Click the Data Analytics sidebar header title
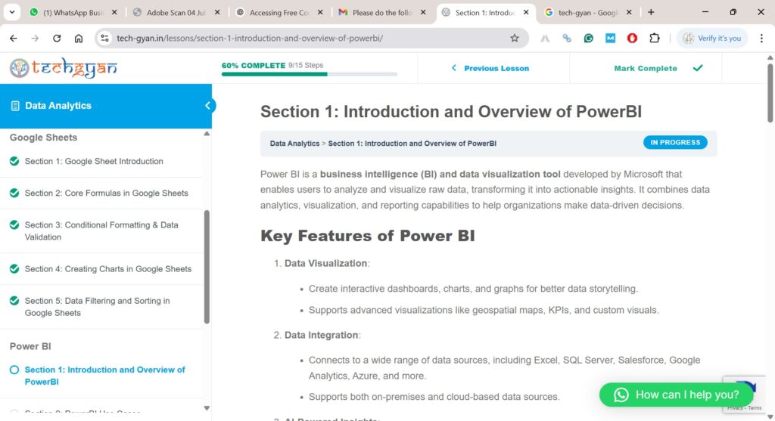 [x=58, y=106]
